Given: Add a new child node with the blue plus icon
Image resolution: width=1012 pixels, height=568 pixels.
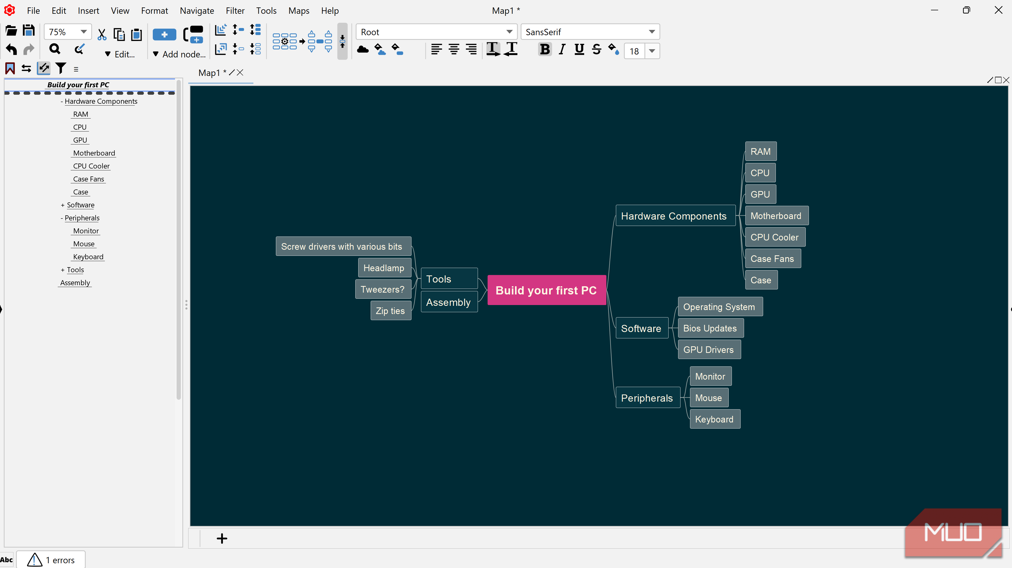Looking at the screenshot, I should pos(164,35).
